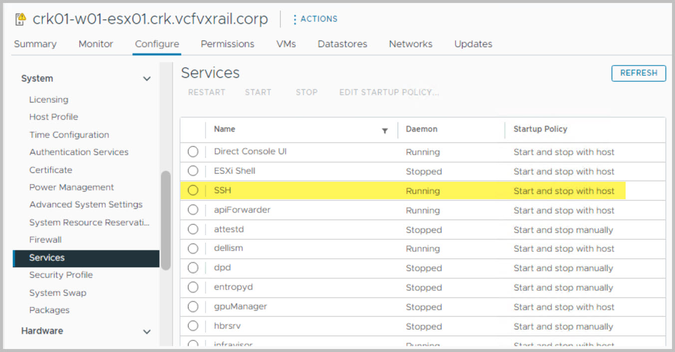Image resolution: width=675 pixels, height=352 pixels.
Task: Select the attestd service radio button
Action: 193,230
